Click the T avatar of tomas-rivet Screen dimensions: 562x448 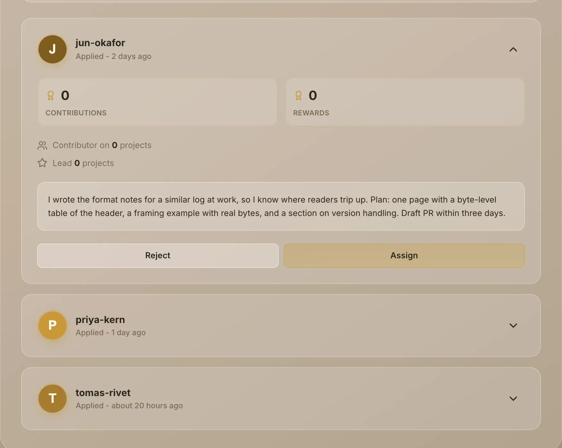click(52, 399)
